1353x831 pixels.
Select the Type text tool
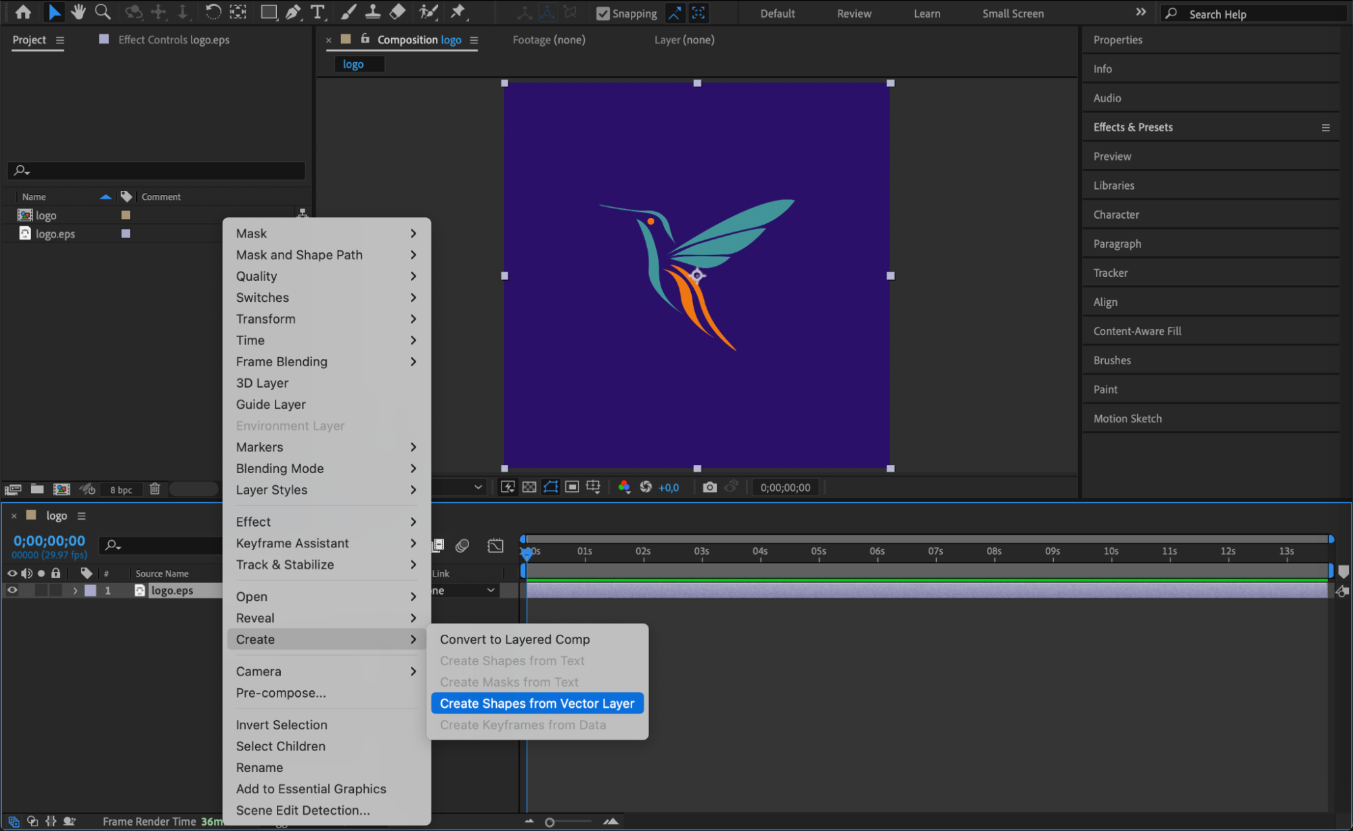point(317,12)
